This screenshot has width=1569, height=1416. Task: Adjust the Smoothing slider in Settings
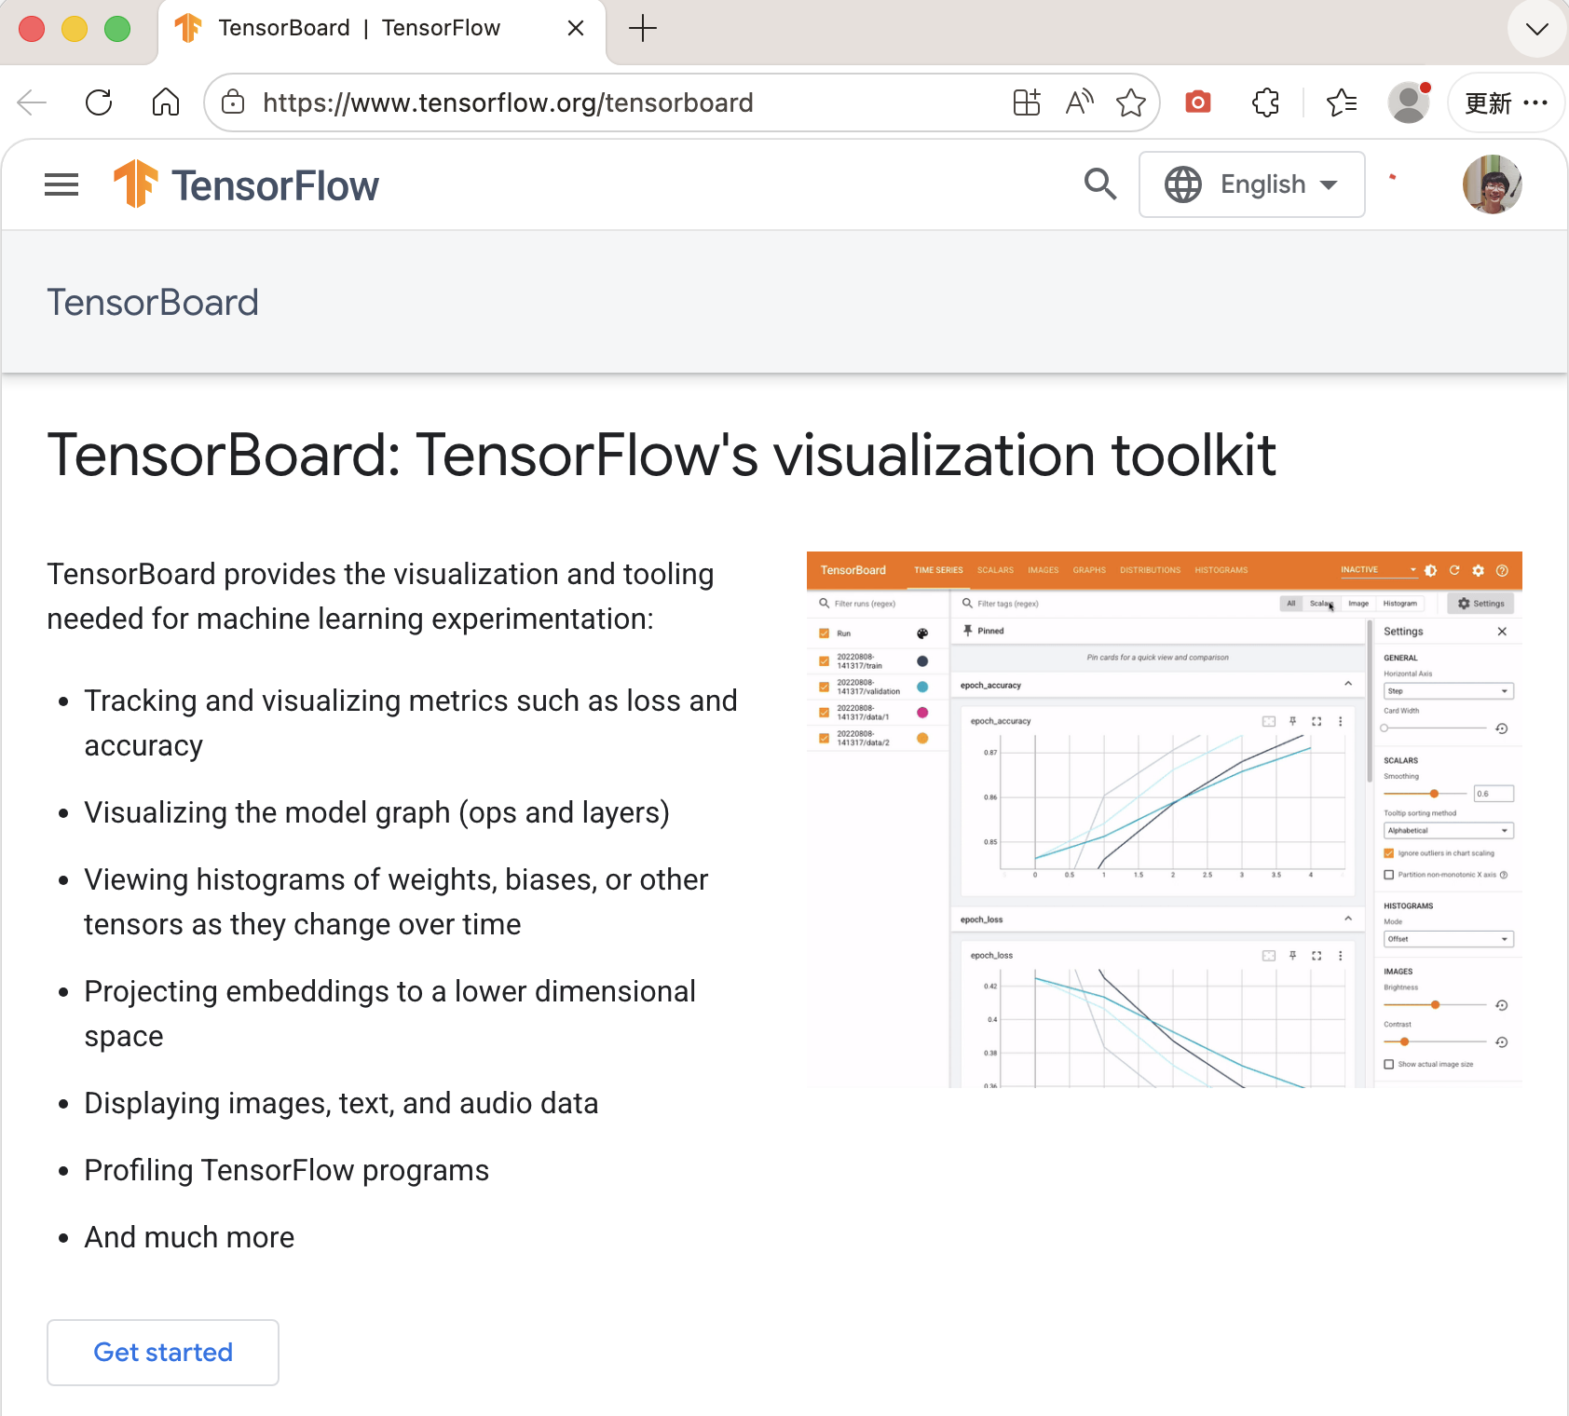click(1426, 794)
